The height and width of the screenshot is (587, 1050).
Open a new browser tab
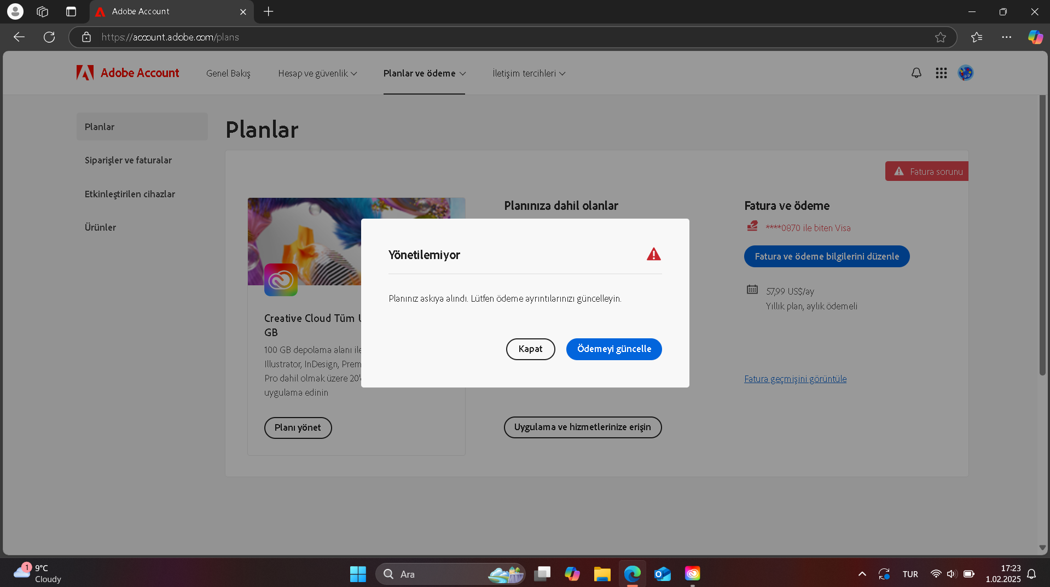(x=268, y=11)
